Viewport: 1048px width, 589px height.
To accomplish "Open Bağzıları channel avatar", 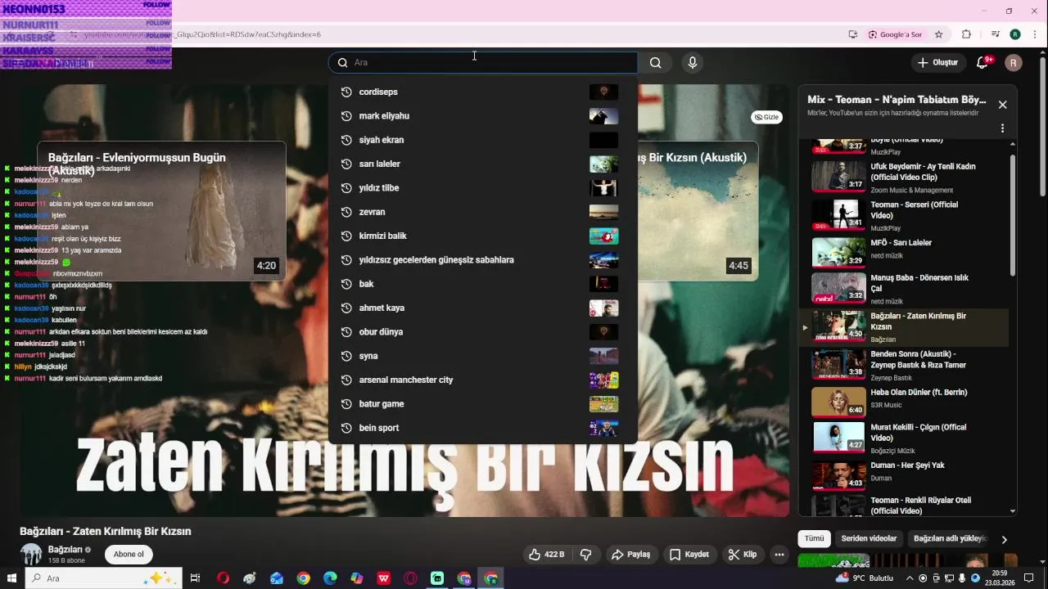I will (31, 554).
